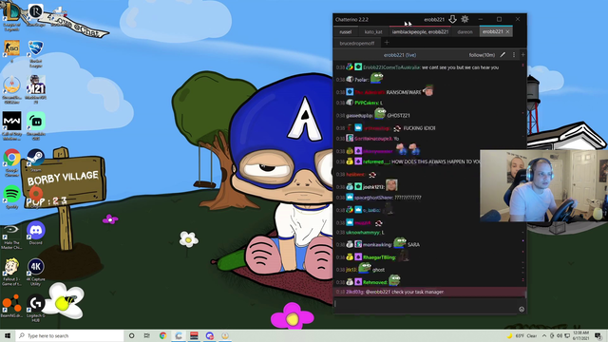Viewport: 608px width, 342px height.
Task: Click the pencil moderation mode icon
Action: click(x=503, y=55)
